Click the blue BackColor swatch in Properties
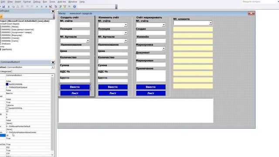Image resolution: width=279 pixels, height=157 pixels. [x=7, y=84]
